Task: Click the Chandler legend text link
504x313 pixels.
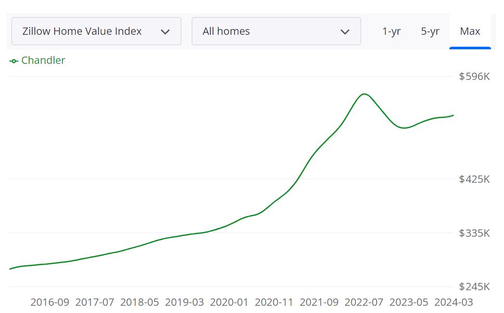Action: pos(43,60)
